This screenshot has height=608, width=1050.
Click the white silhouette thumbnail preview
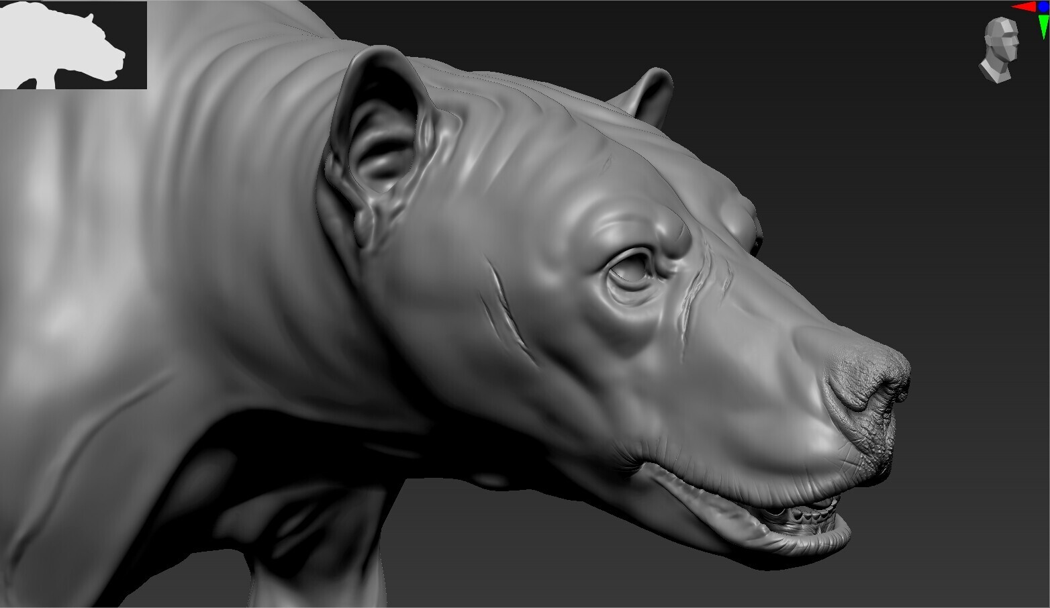(x=73, y=45)
